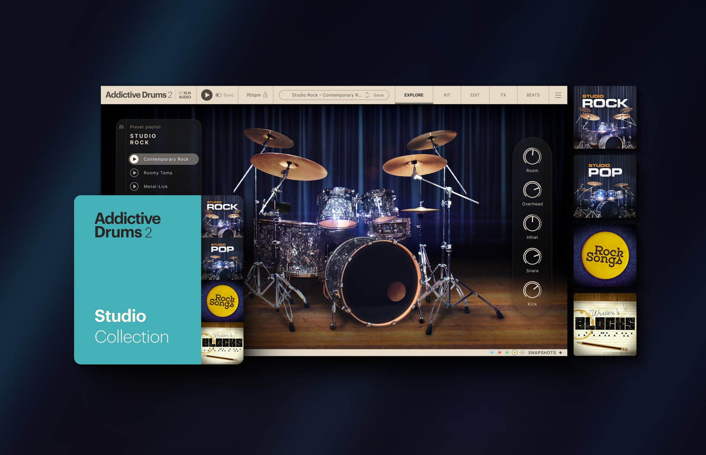Select the large Studio Pop pack thumbnail
The image size is (706, 455).
(605, 186)
